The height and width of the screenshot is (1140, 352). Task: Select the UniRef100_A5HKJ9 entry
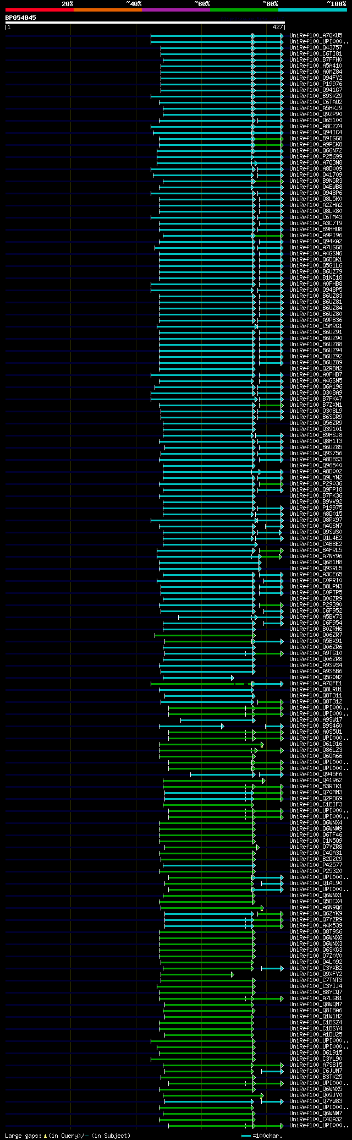click(316, 108)
